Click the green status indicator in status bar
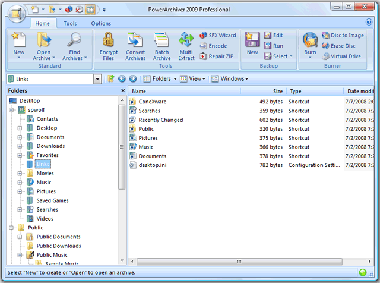This screenshot has width=380, height=283. [363, 272]
